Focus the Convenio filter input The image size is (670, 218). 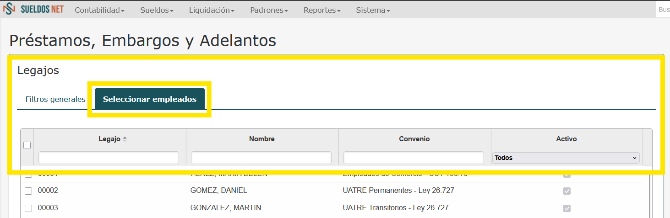(414, 158)
